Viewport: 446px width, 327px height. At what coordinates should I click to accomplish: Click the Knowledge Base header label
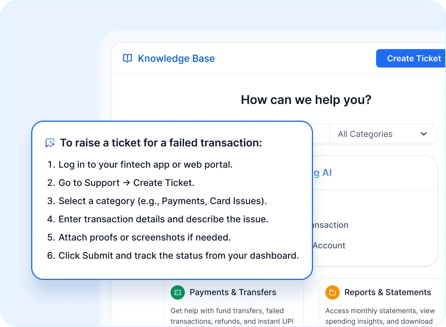(x=177, y=58)
